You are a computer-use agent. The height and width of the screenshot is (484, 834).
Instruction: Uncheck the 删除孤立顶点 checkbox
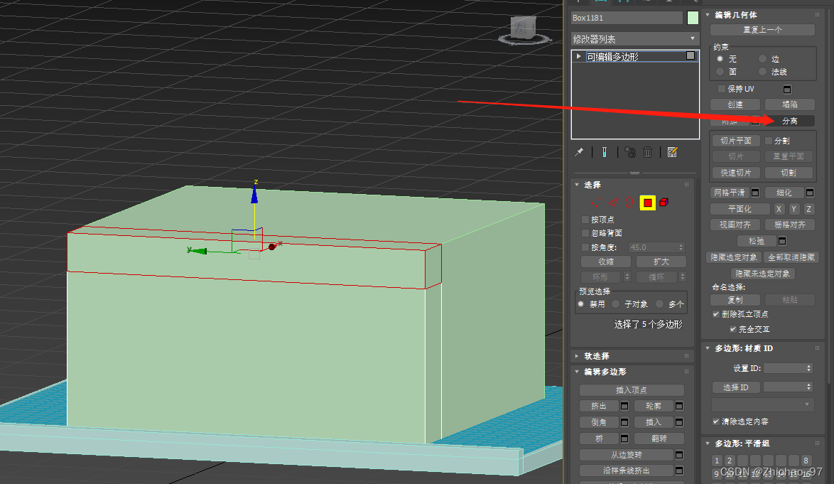click(x=716, y=314)
